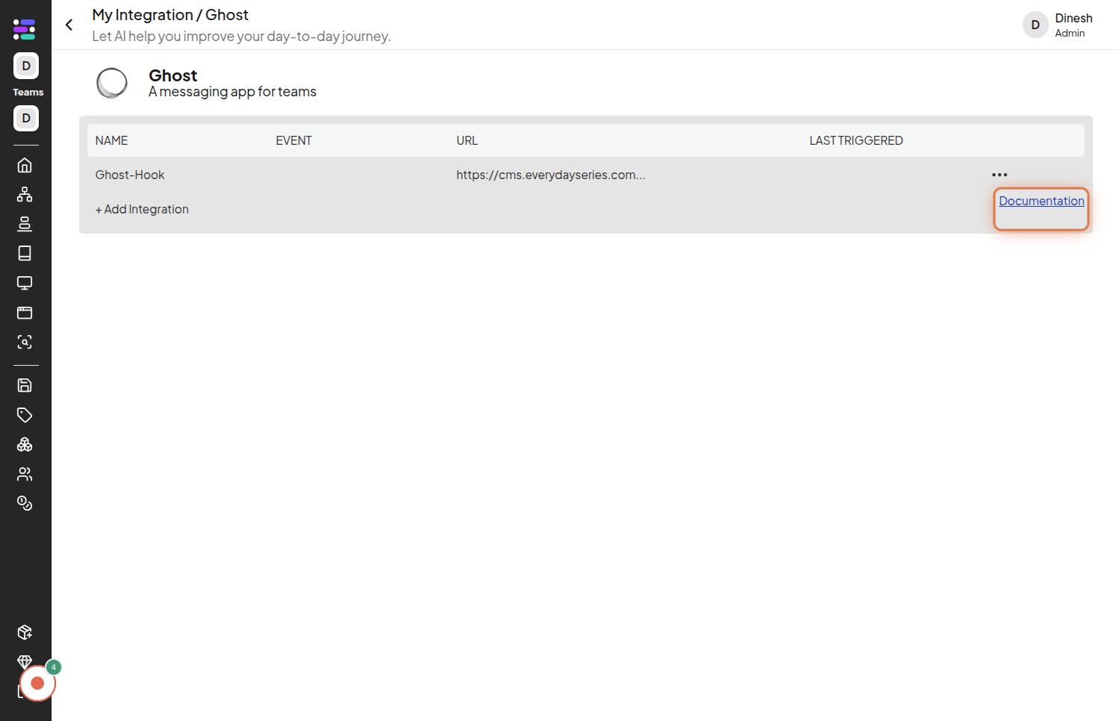Select the Ghost-Hook row name
1119x721 pixels.
coord(130,175)
